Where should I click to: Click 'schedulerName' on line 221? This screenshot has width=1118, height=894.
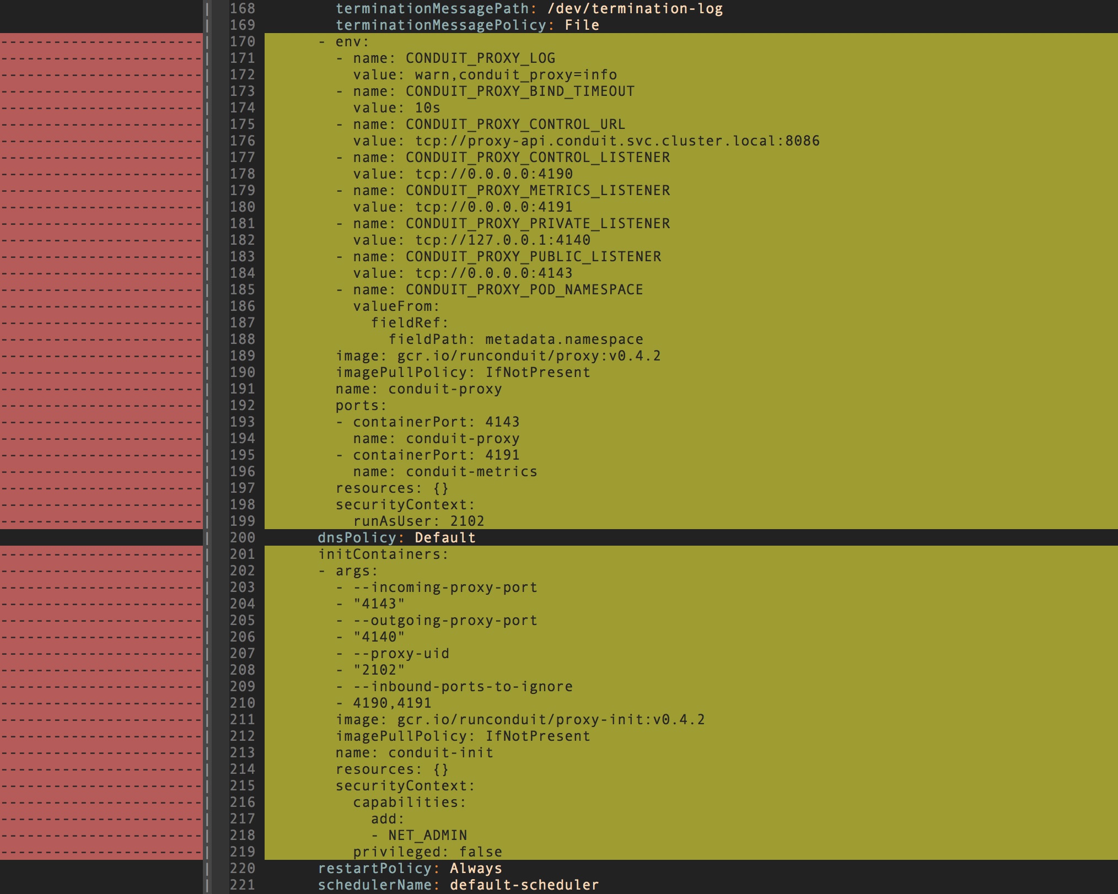coord(375,885)
